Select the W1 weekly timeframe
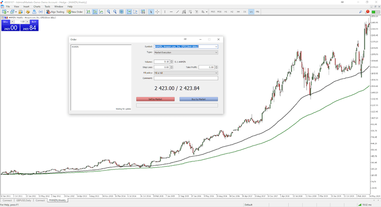 (251, 12)
